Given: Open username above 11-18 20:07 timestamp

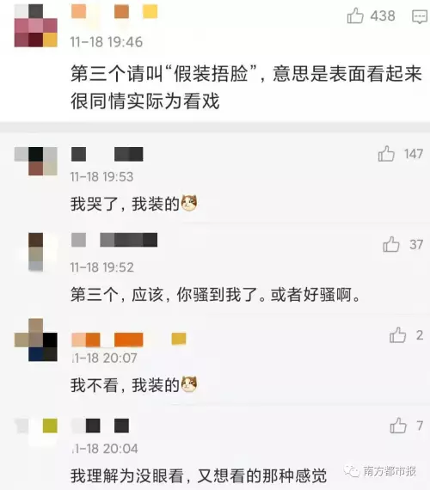Looking at the screenshot, I should coord(128,340).
